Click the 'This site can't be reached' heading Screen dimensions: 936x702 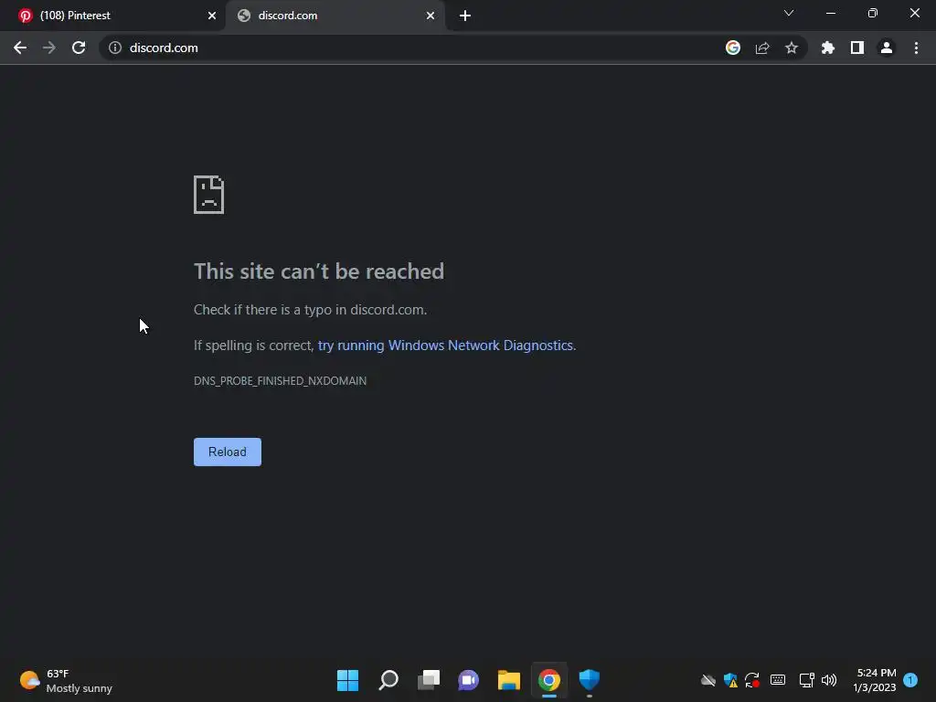pos(319,271)
